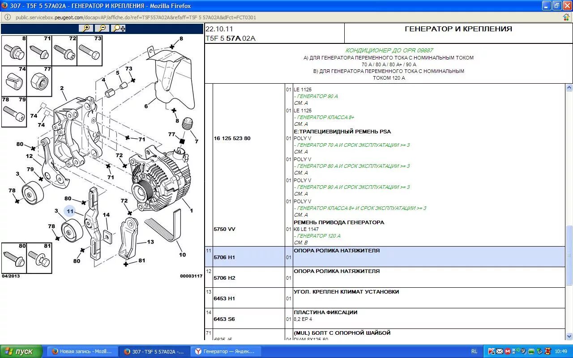Click callout 12 tensioner arm in diagram
Viewport: 573px width, 358px height.
tap(29, 156)
